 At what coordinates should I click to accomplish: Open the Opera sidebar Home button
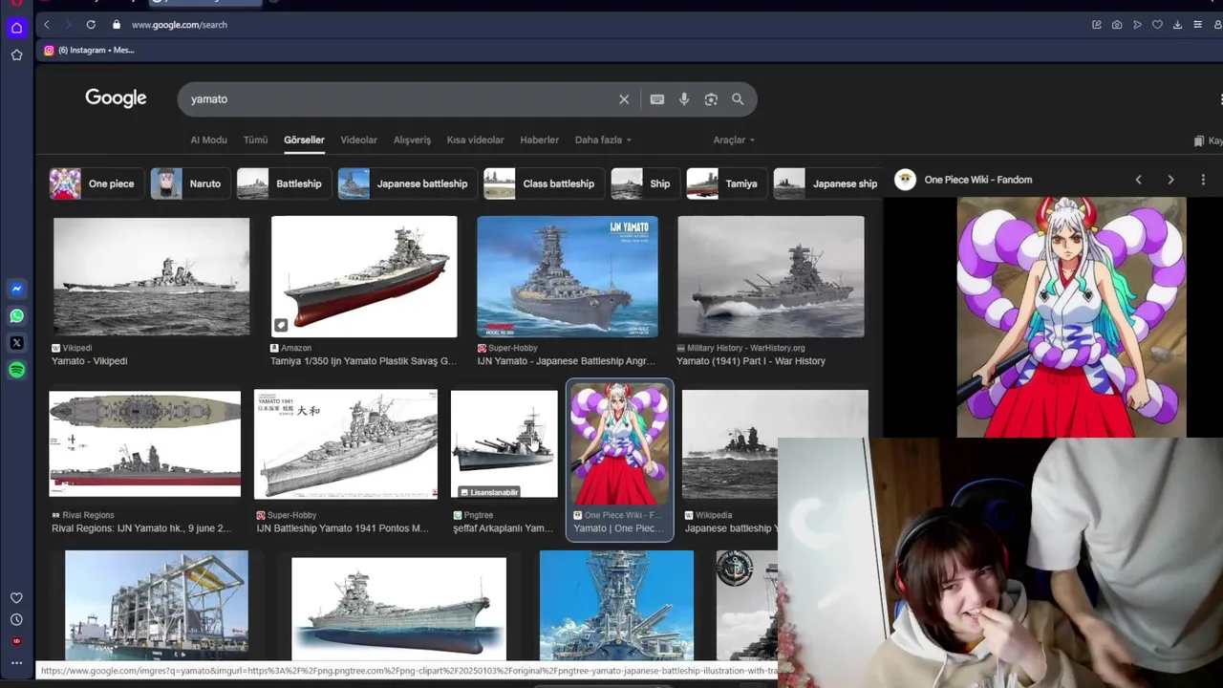pos(16,28)
